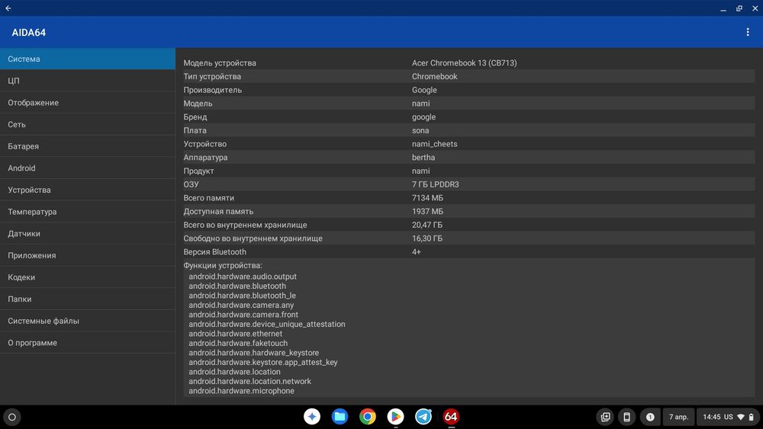Open the three-dot overflow menu
Viewport: 763px width, 429px height.
point(748,32)
